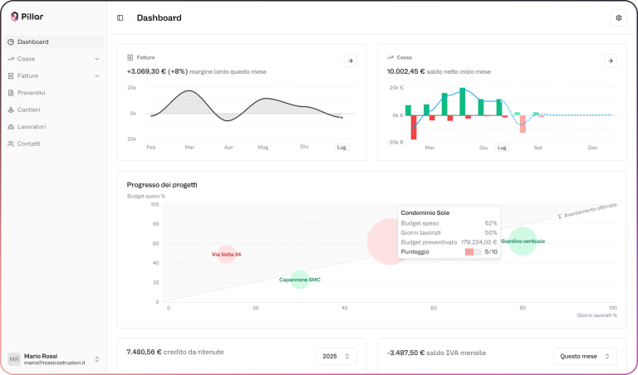
Task: Click the Pillar logo icon
Action: (x=14, y=17)
